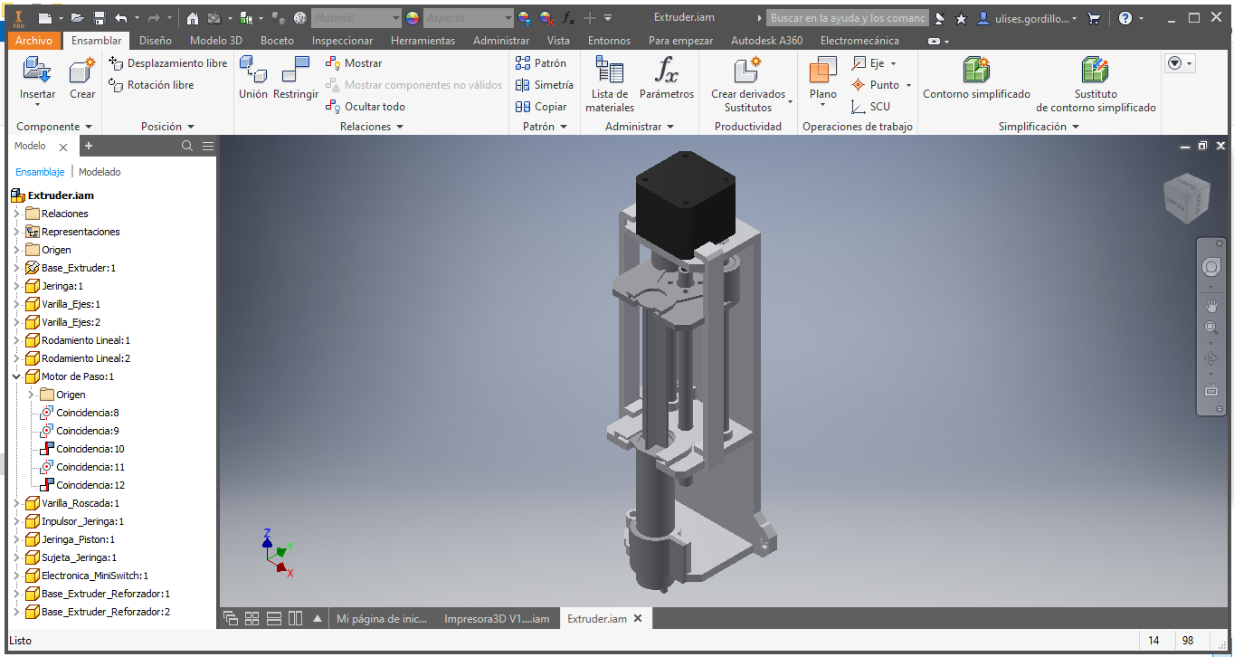Switch to the Diseño ribbon tab

coord(156,41)
